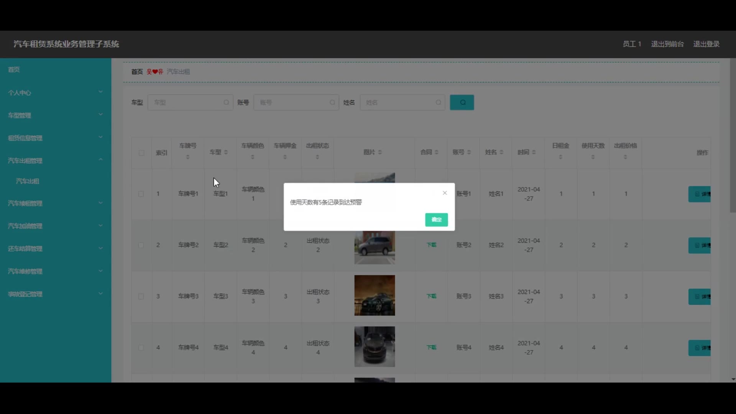This screenshot has width=736, height=414.
Task: Click the vertical page scrollbar thumb
Action: tap(733, 134)
